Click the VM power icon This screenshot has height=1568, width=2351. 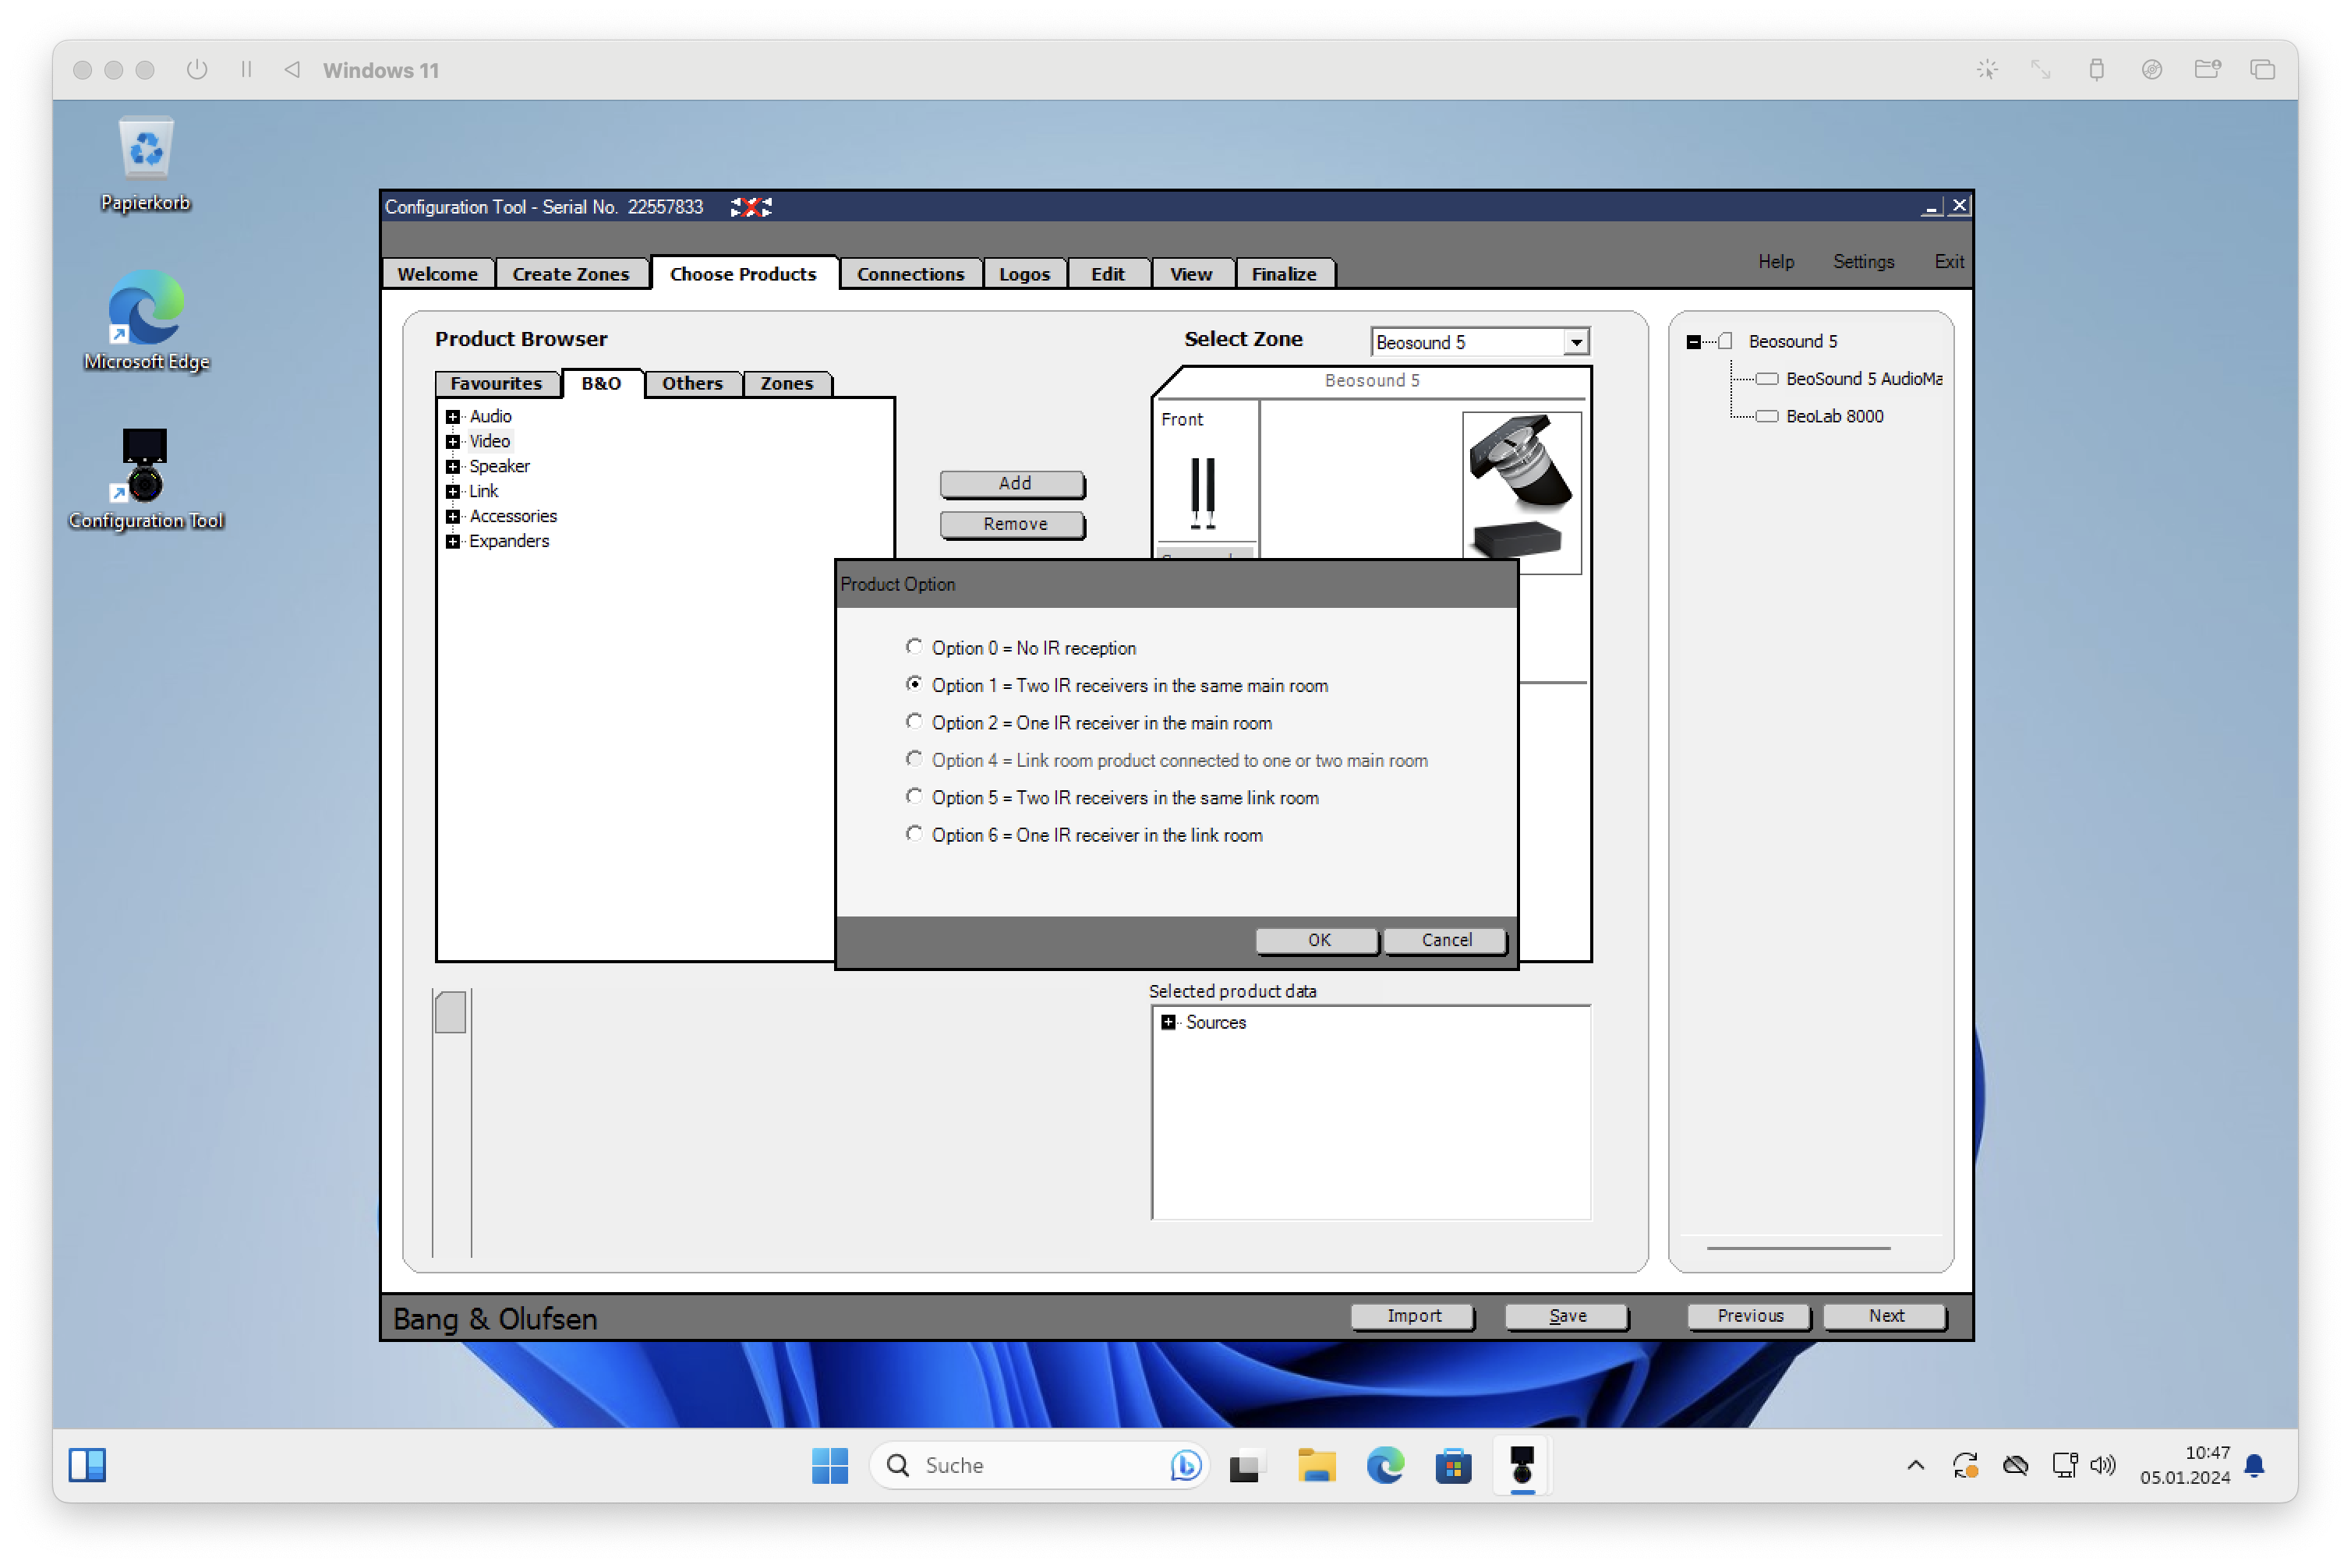(x=197, y=70)
